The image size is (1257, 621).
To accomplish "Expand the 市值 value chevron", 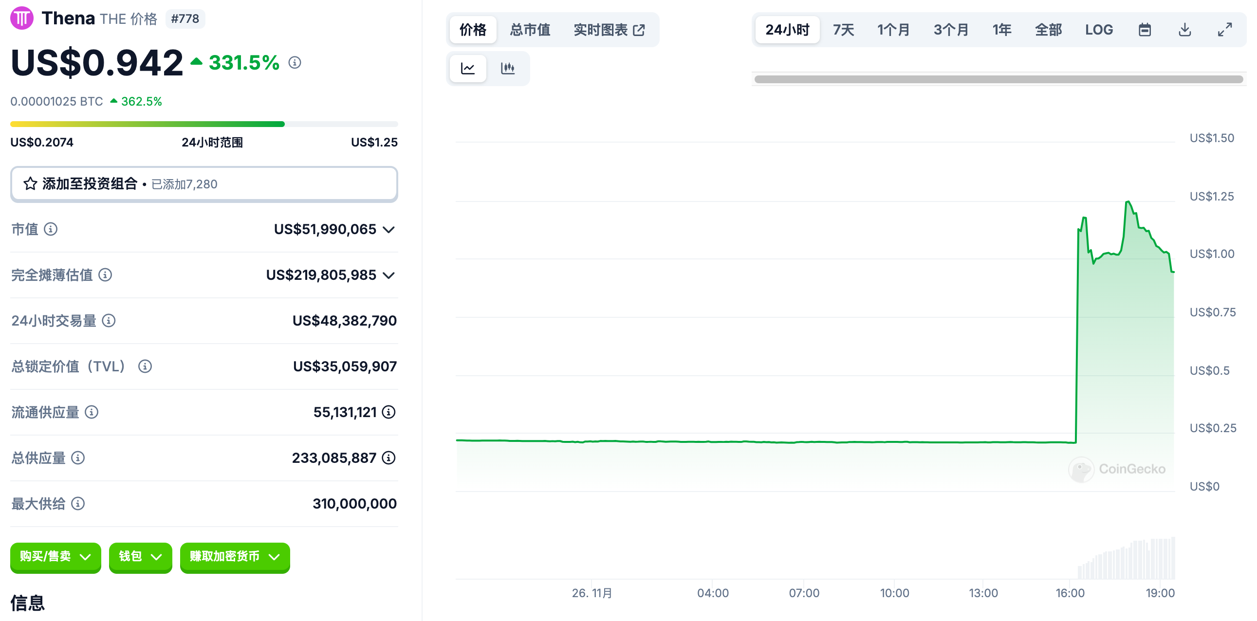I will click(x=388, y=230).
